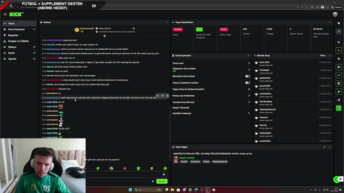Expand the Kanal sidebar section

[34, 53]
